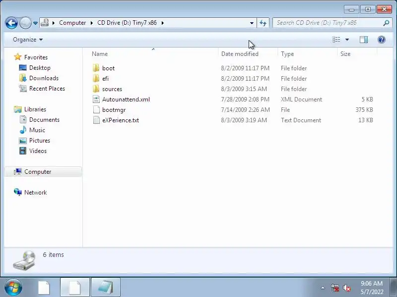Open the Videos library
This screenshot has height=297, width=397.
[x=38, y=151]
